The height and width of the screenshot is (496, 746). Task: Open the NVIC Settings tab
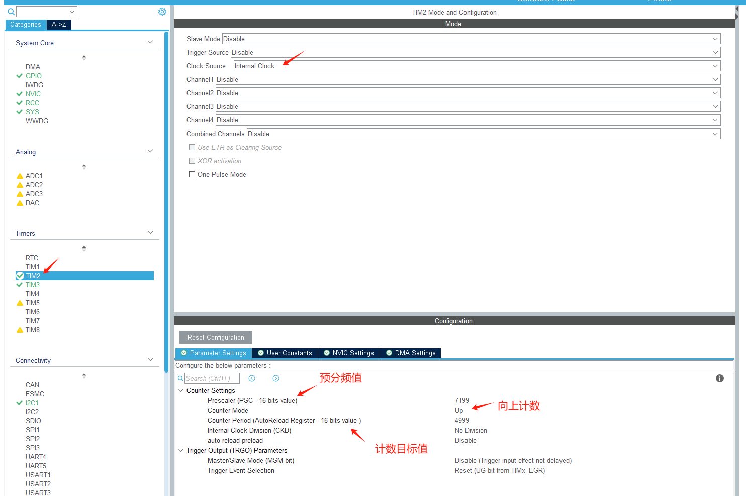coord(349,353)
